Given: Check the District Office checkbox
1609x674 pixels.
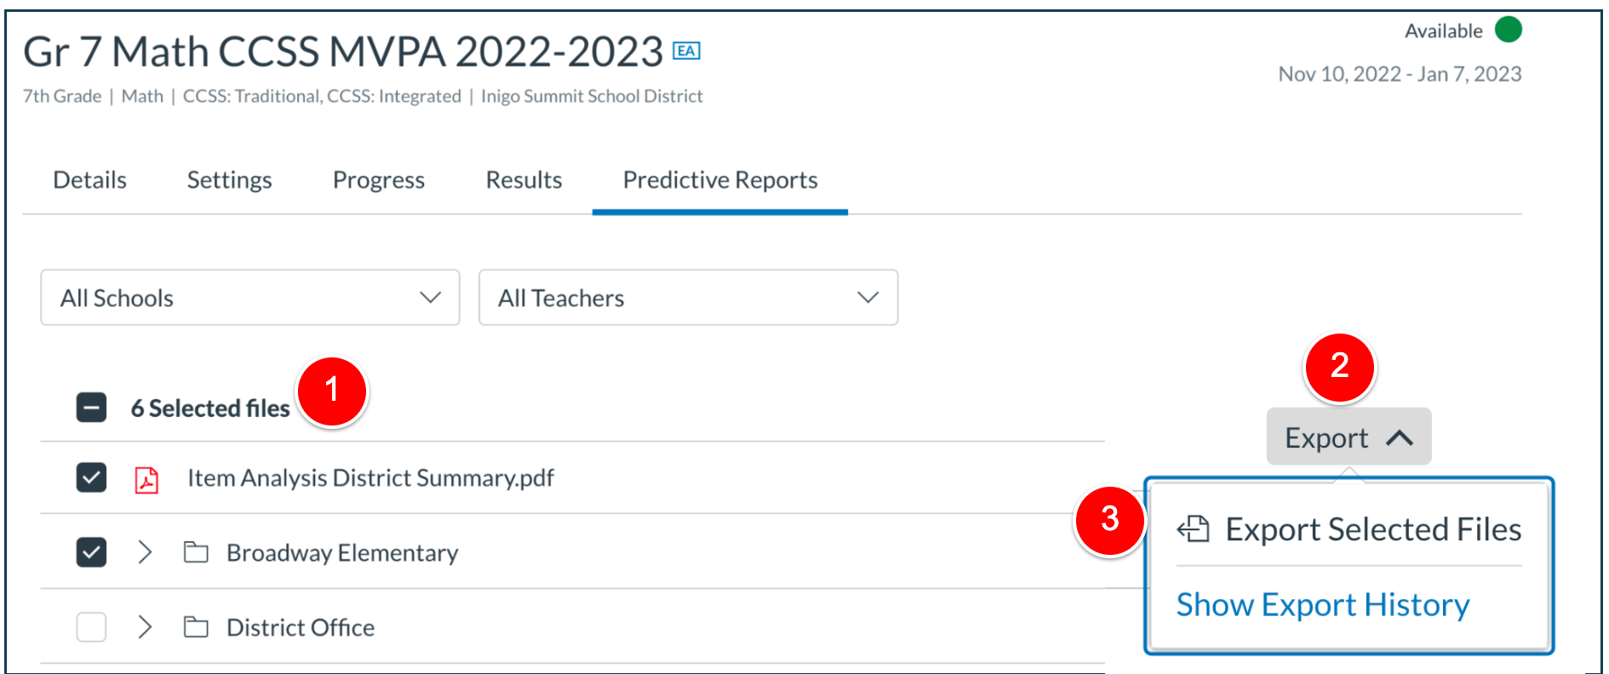Looking at the screenshot, I should tap(90, 625).
